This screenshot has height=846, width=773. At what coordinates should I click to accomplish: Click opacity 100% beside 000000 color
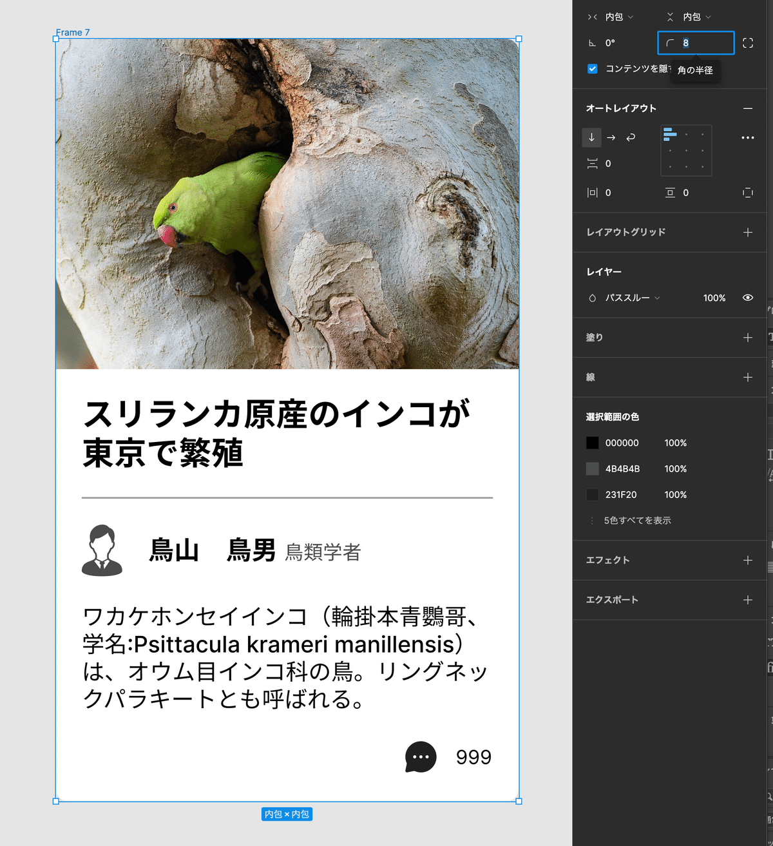(676, 443)
